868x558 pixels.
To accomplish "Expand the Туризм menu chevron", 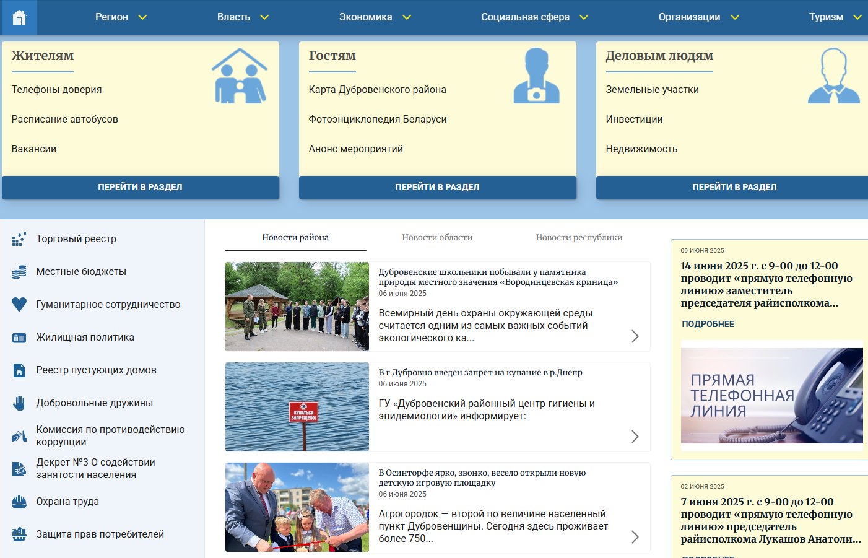I will (857, 17).
